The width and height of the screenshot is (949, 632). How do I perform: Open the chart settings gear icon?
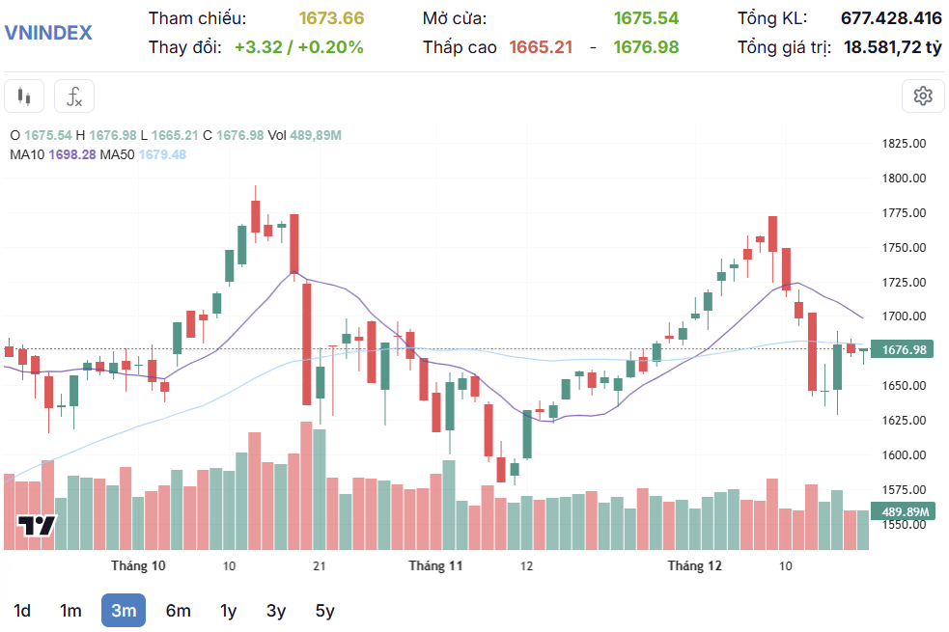tap(923, 96)
